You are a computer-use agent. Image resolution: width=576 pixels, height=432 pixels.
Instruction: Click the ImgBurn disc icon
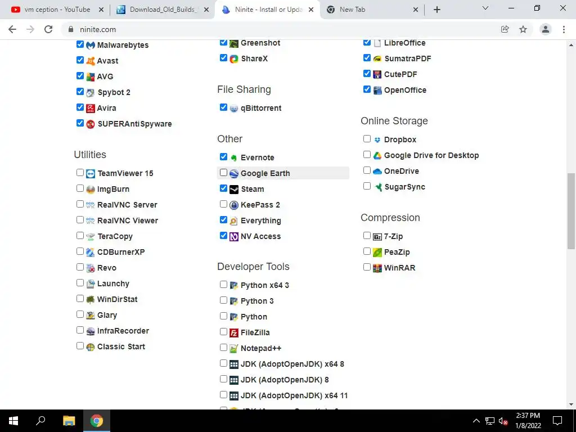[x=91, y=190]
